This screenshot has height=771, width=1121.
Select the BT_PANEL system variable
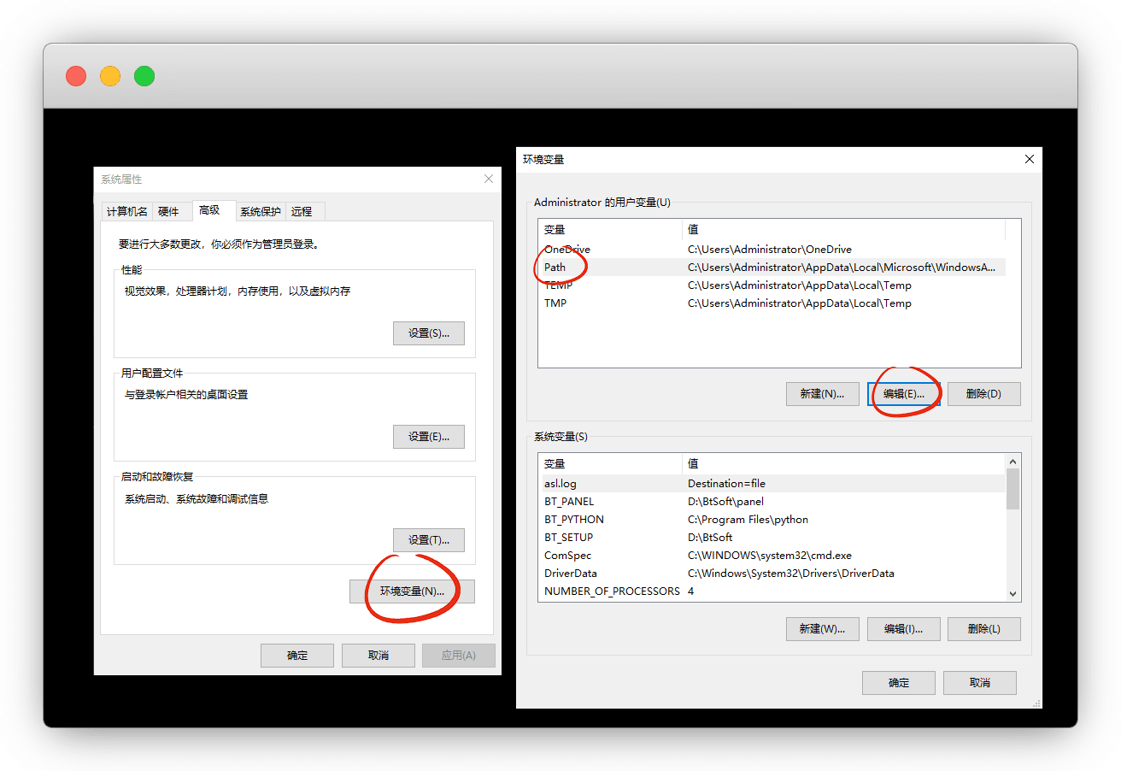(x=772, y=502)
